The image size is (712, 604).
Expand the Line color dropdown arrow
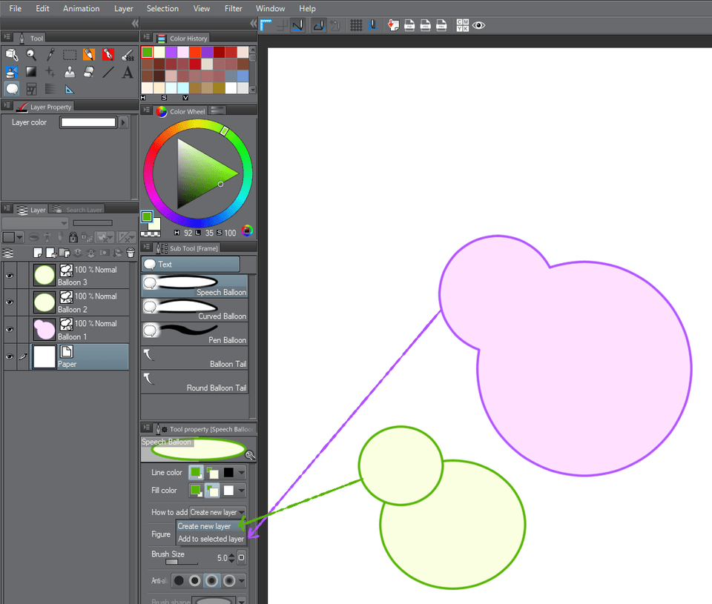tap(242, 473)
